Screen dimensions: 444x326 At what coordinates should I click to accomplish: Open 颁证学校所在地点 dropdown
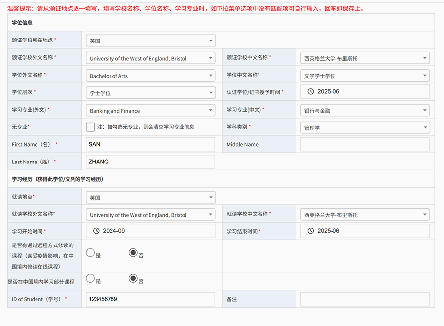150,41
